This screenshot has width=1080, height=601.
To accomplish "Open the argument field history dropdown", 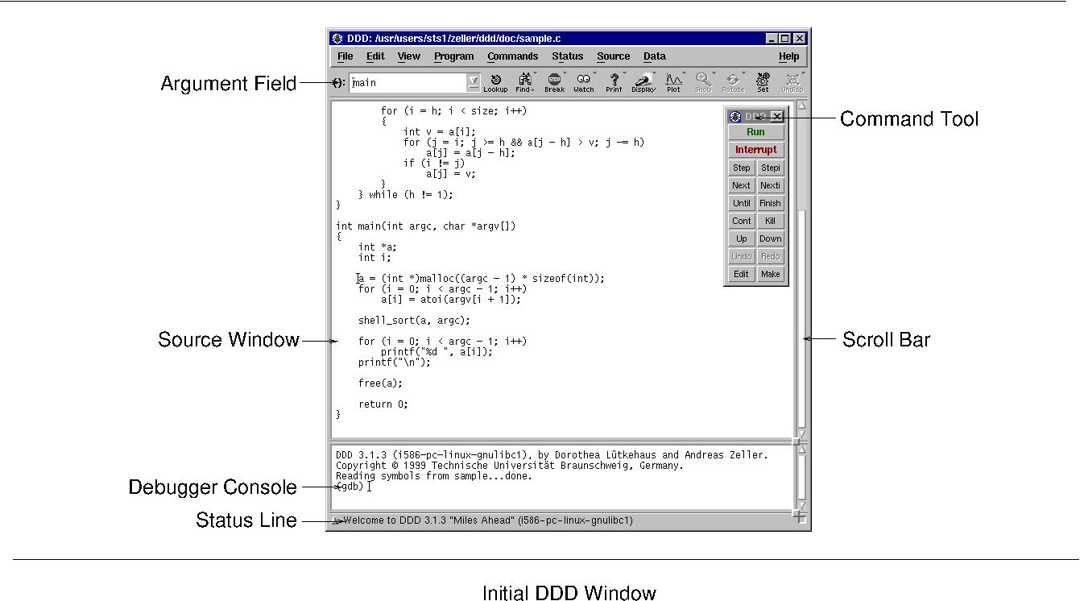I will tap(474, 81).
